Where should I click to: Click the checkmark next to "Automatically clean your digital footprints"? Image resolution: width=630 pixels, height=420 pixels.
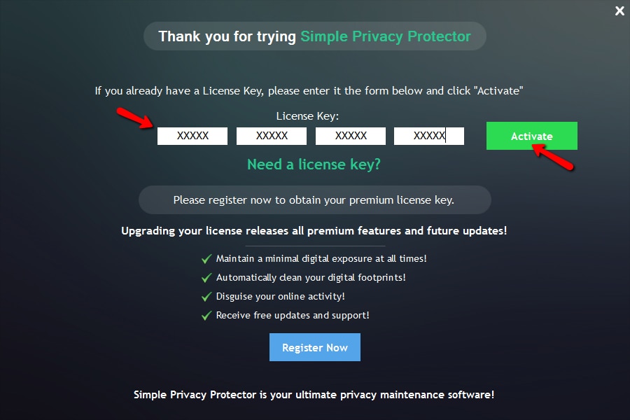206,278
